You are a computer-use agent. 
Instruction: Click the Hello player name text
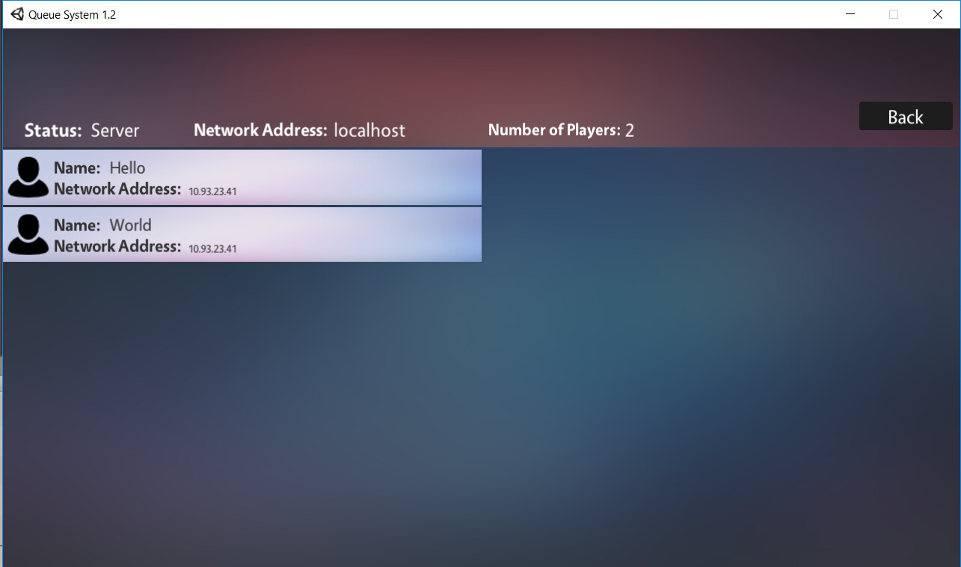coord(127,168)
